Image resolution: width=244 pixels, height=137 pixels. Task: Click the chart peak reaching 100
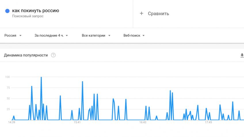pyautogui.click(x=41, y=77)
